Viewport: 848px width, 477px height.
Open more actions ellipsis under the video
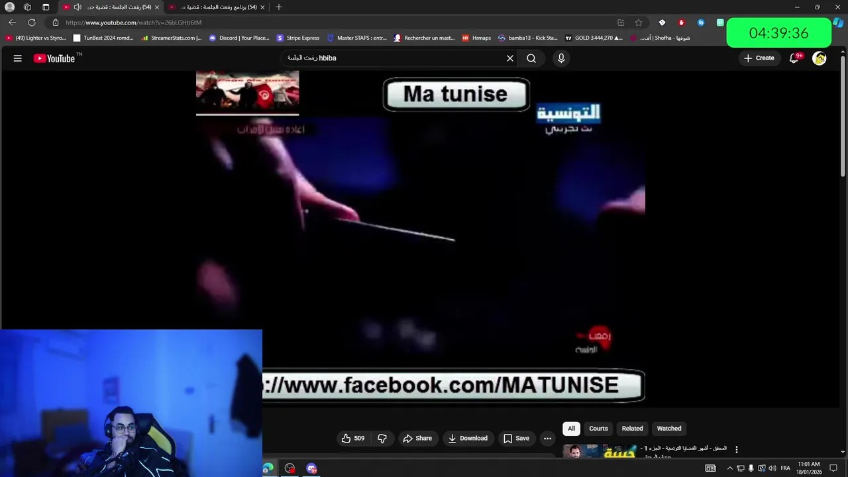click(x=547, y=439)
